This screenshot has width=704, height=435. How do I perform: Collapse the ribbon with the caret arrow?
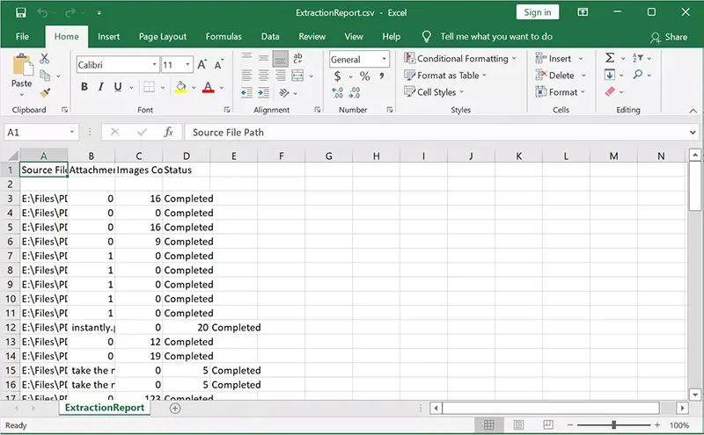click(x=693, y=111)
